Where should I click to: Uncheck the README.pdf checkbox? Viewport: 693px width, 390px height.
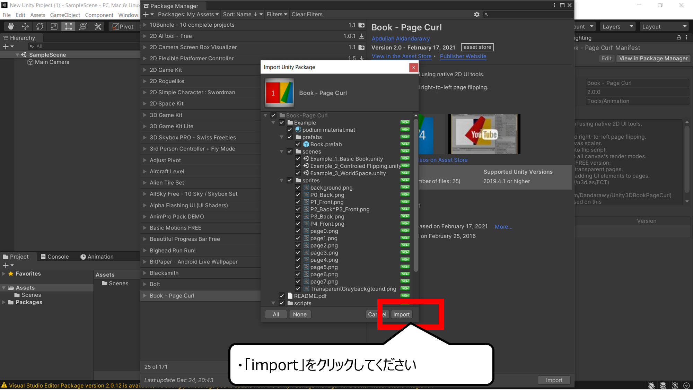282,296
